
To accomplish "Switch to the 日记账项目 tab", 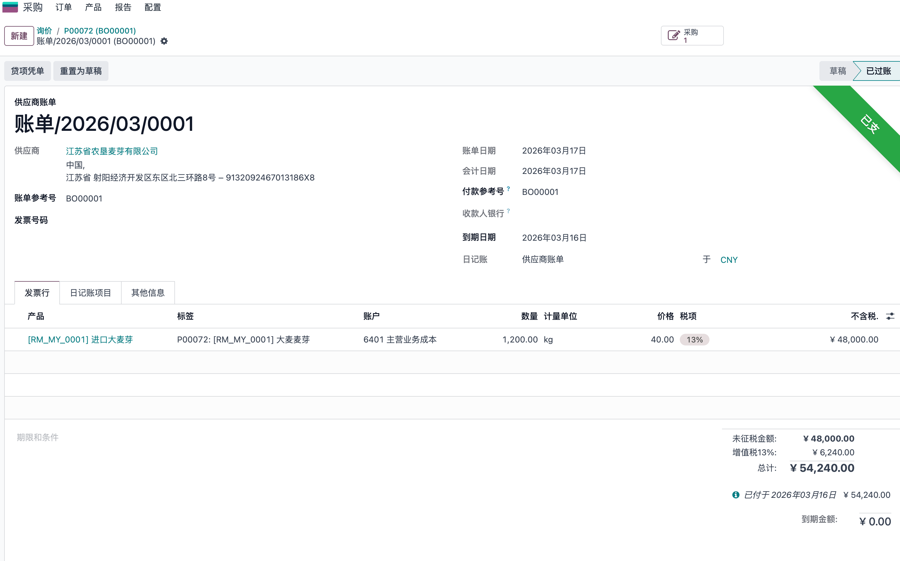I will pyautogui.click(x=90, y=293).
